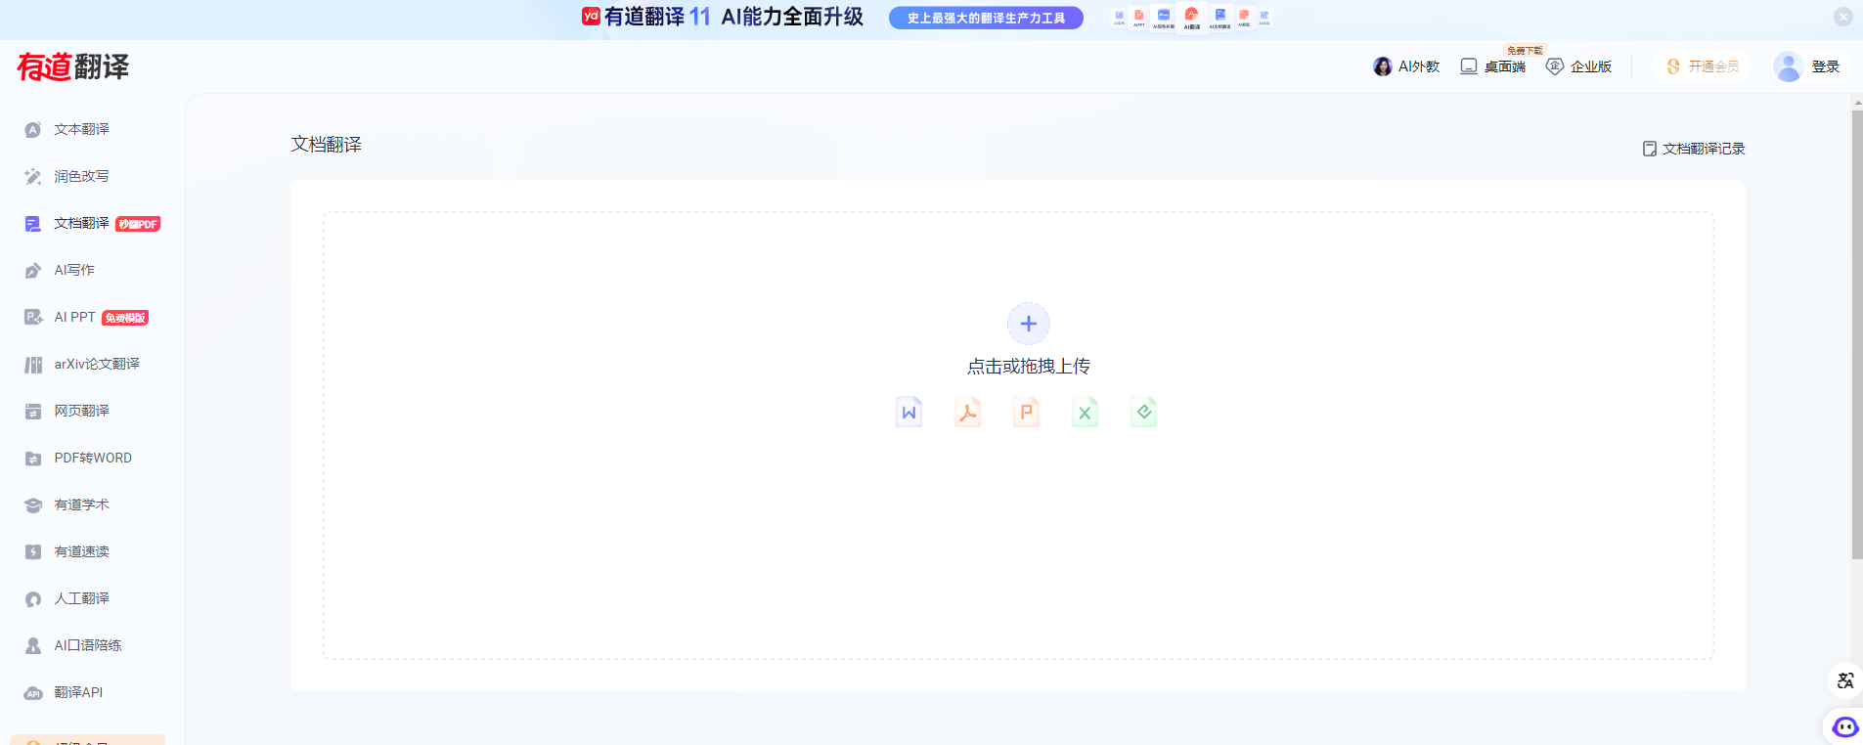Open arXiv论文翻译 books icon
The height and width of the screenshot is (745, 1863).
click(x=33, y=365)
